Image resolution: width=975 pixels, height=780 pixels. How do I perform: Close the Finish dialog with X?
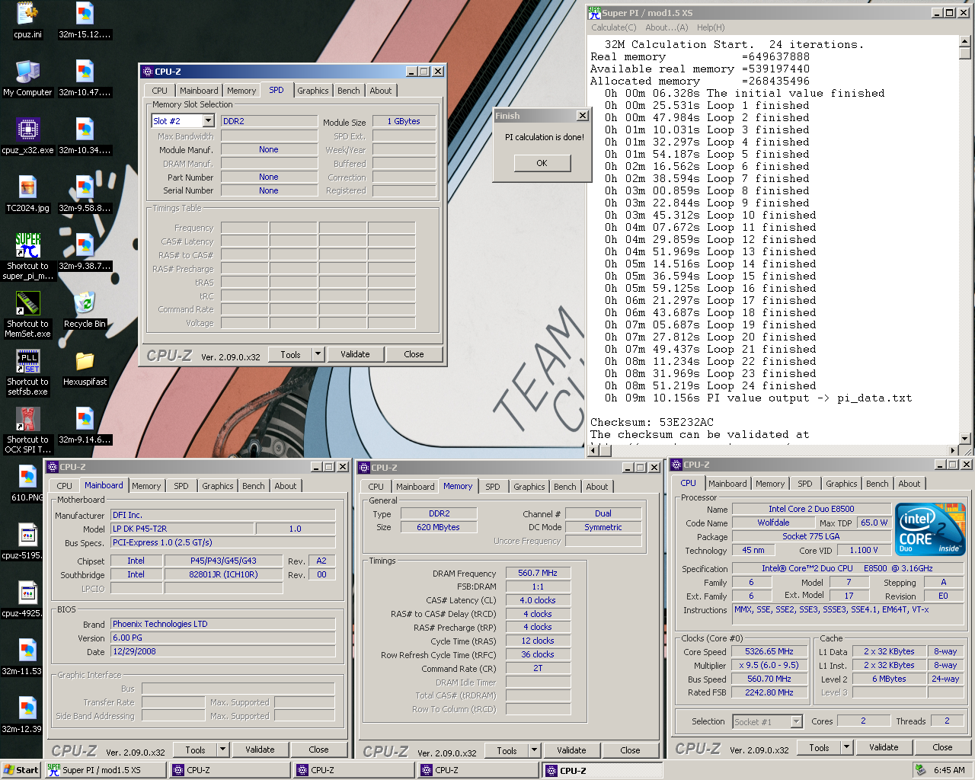pos(583,116)
